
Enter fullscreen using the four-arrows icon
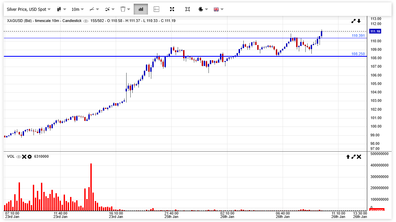coord(172,9)
